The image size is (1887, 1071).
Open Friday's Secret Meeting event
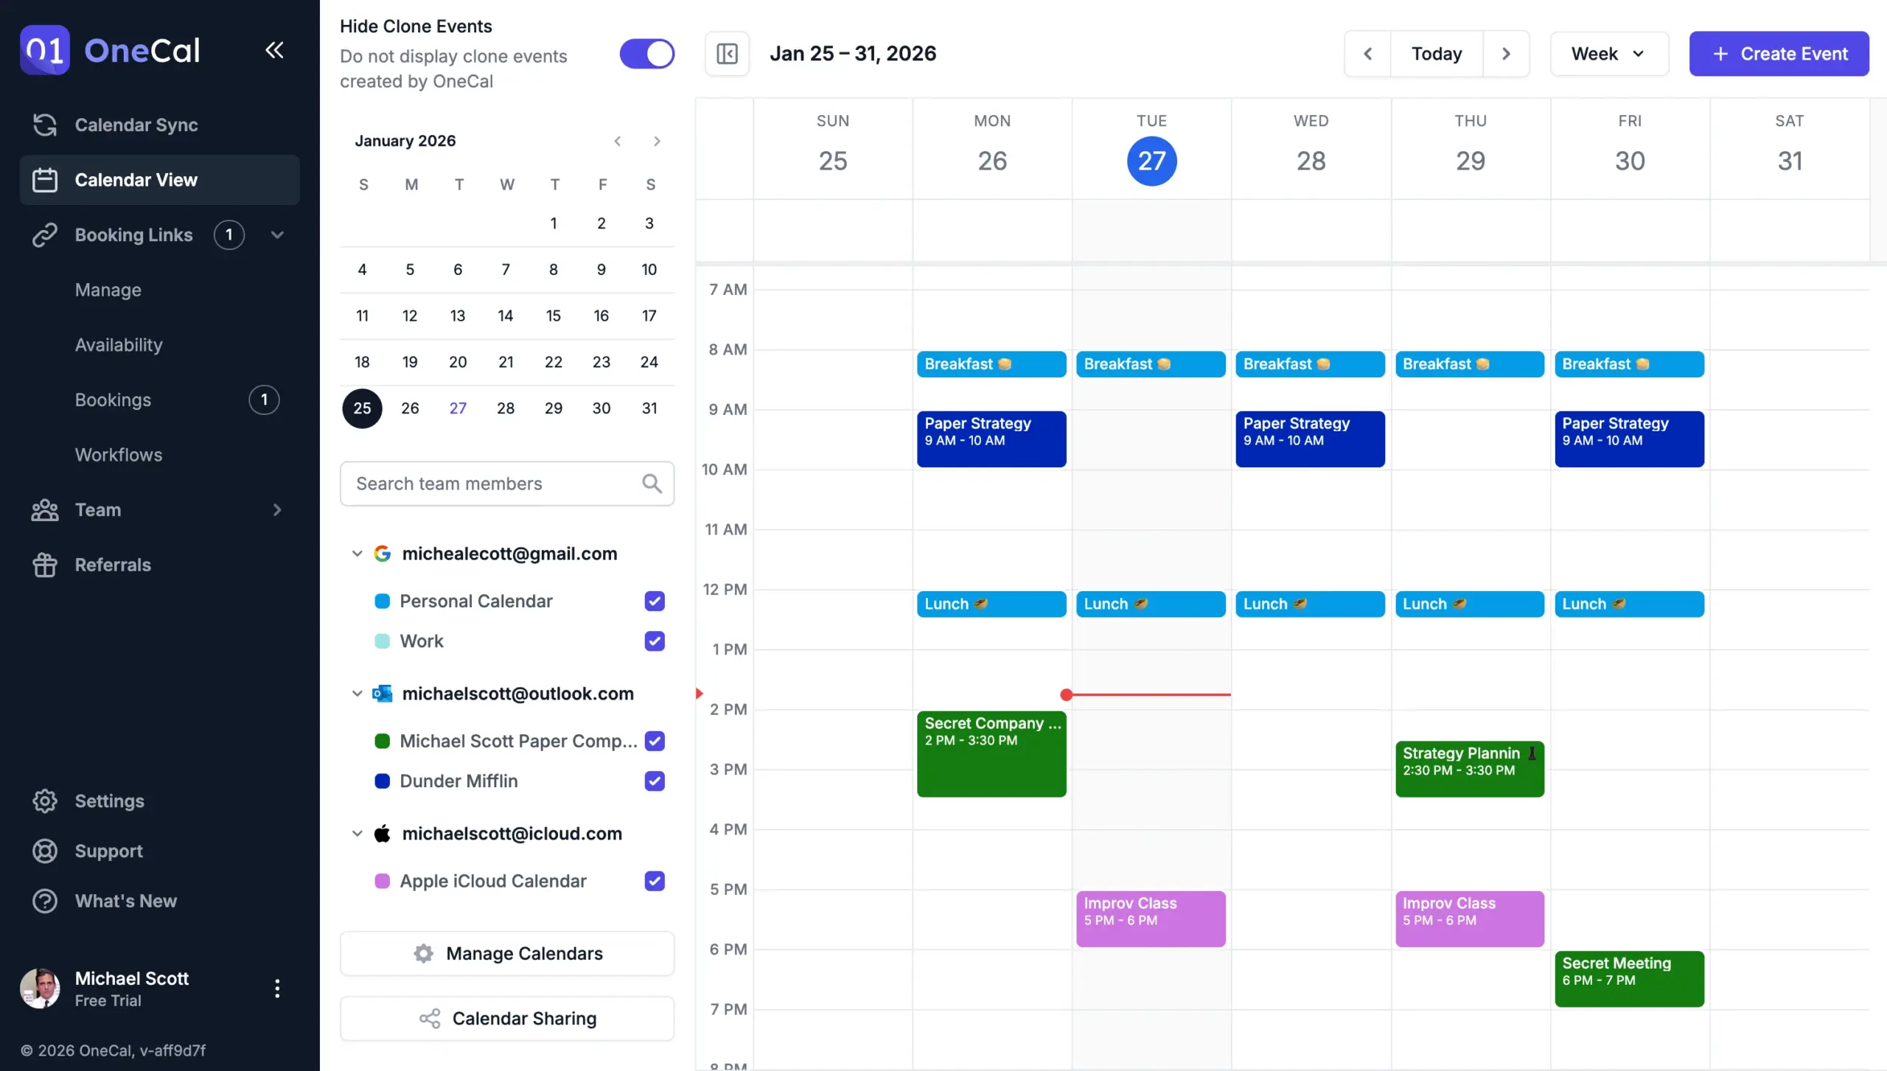click(1629, 979)
